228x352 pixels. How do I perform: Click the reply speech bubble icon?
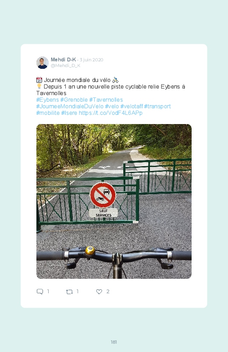(40, 292)
